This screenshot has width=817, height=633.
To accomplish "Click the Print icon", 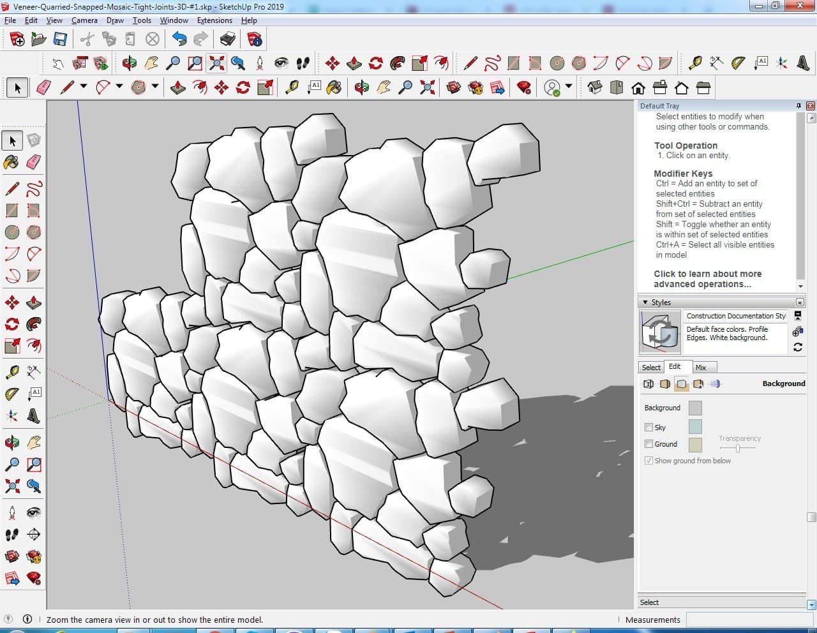I will (x=227, y=40).
